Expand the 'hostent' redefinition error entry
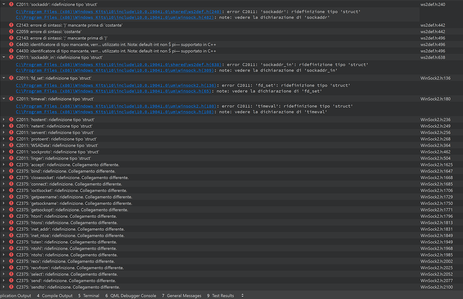 (4, 120)
